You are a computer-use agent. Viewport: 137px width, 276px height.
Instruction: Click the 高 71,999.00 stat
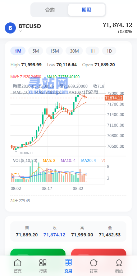pos(82,232)
